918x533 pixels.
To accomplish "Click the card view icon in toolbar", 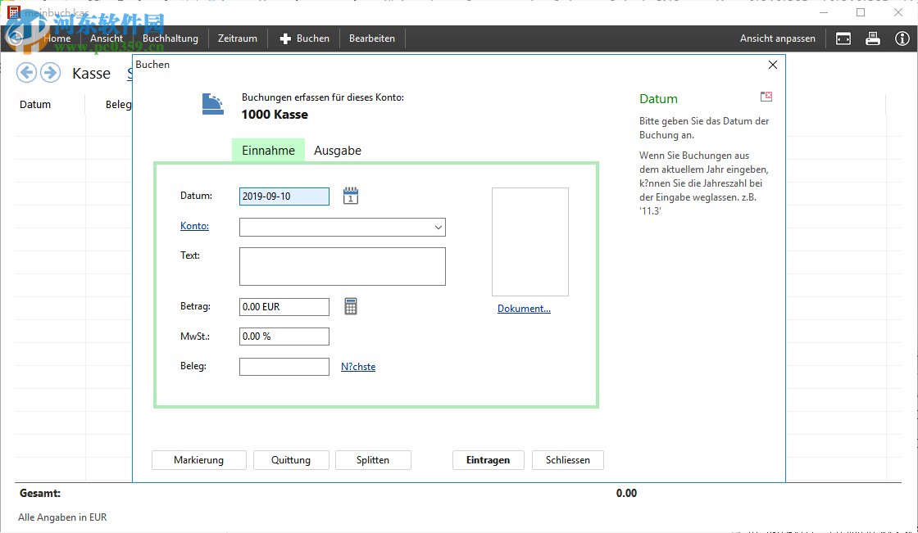I will pos(843,38).
